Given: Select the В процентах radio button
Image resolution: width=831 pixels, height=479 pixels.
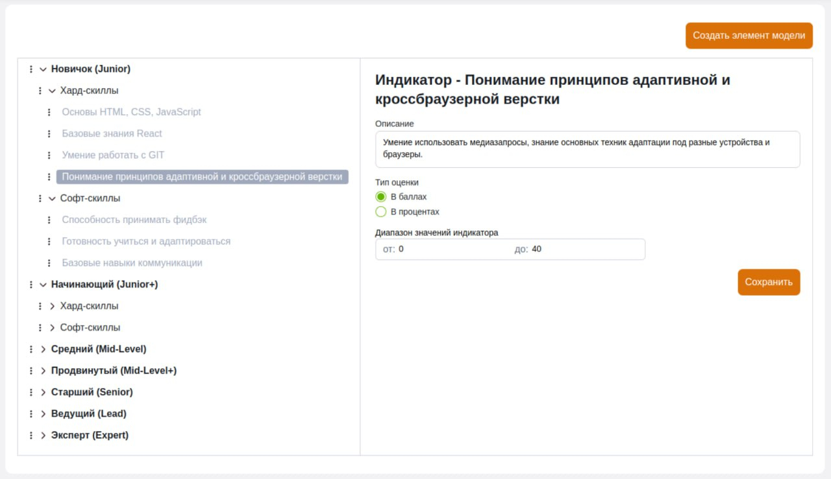Looking at the screenshot, I should click(381, 211).
